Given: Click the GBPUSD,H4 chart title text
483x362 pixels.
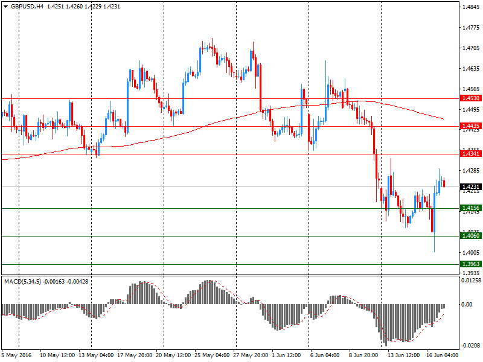Looking at the screenshot, I should [27, 7].
